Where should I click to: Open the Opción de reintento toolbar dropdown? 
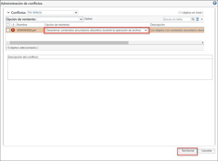click(60, 19)
